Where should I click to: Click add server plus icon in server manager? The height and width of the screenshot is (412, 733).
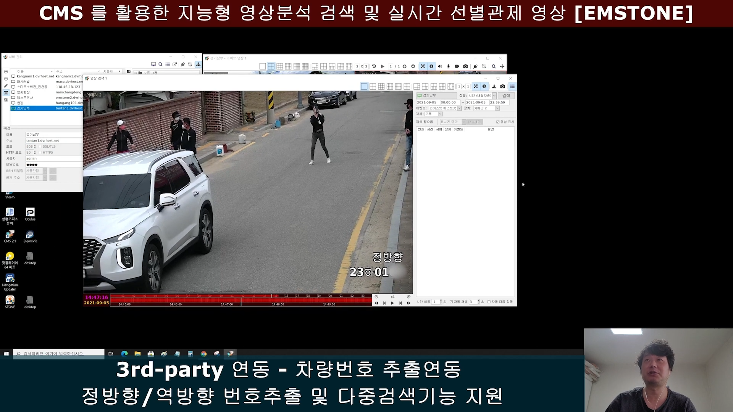(x=6, y=72)
